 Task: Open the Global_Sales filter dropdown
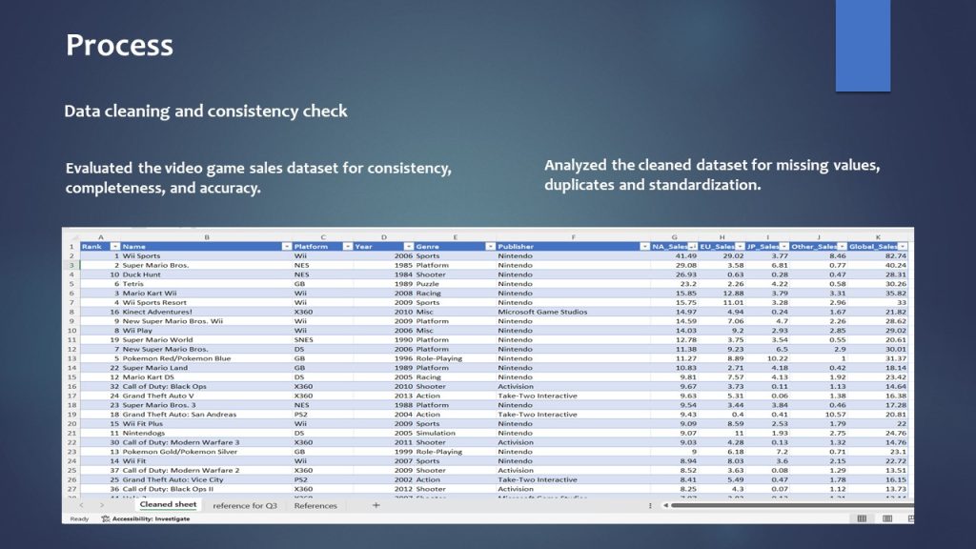[902, 247]
